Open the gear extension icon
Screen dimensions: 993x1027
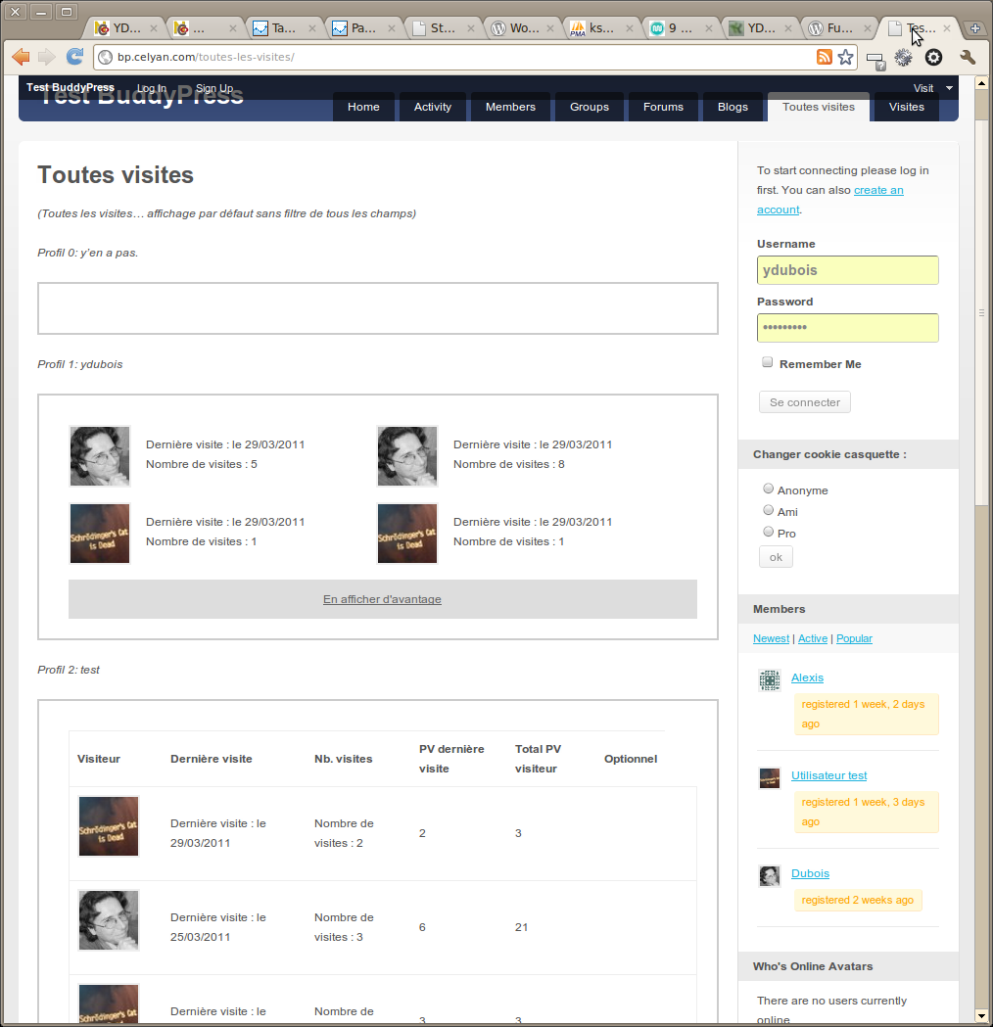point(903,58)
